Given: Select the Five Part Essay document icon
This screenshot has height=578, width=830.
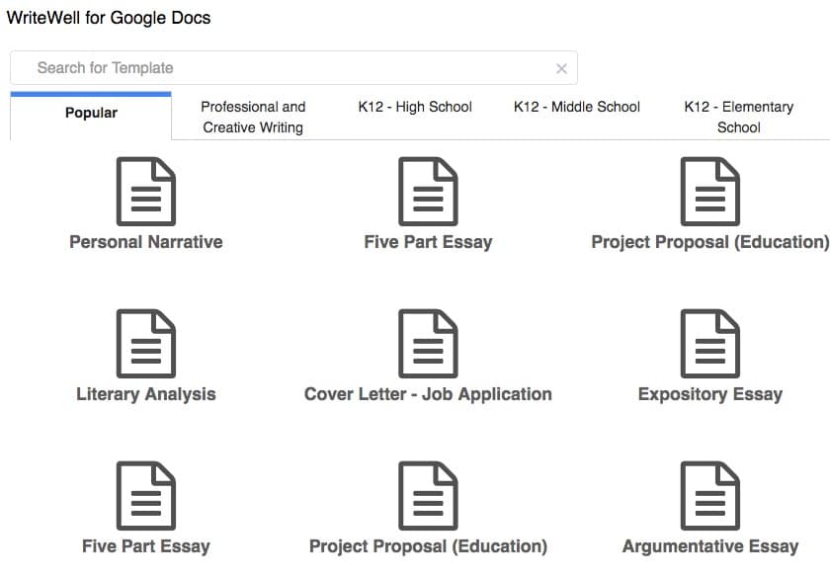Looking at the screenshot, I should (x=428, y=190).
